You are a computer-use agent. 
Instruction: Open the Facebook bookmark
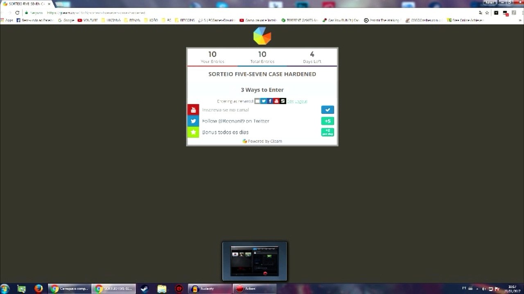[35, 20]
